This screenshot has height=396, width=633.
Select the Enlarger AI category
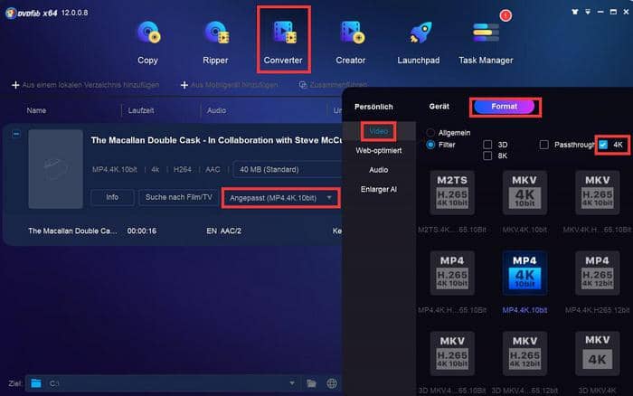379,189
